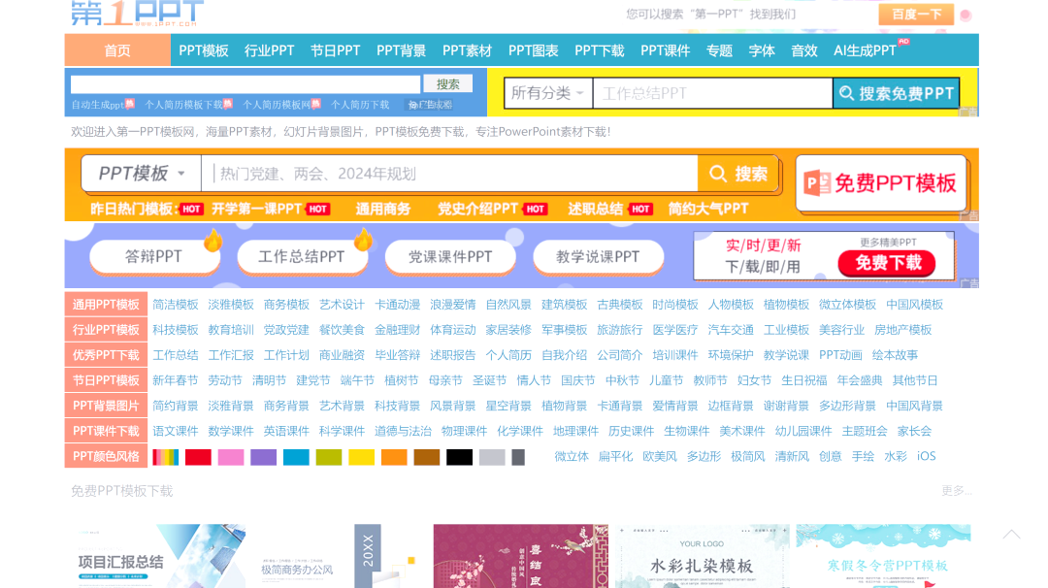
Task: Click the flame icon on 工作总结PPT
Action: [364, 240]
